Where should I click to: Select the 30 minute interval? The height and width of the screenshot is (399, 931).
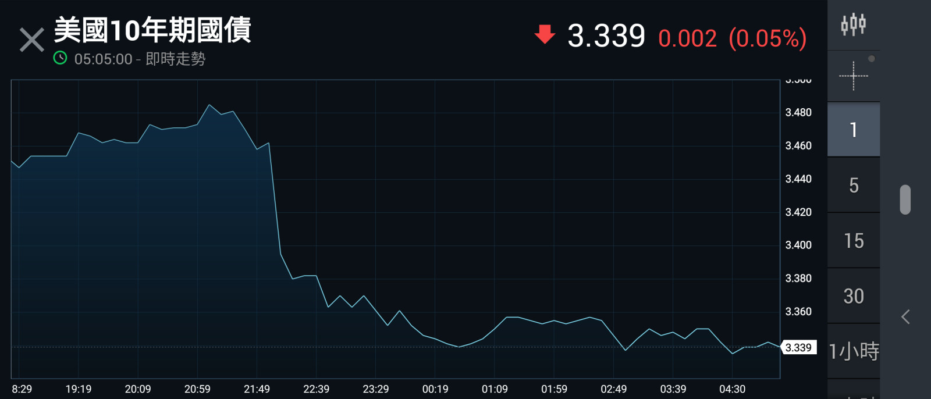854,296
